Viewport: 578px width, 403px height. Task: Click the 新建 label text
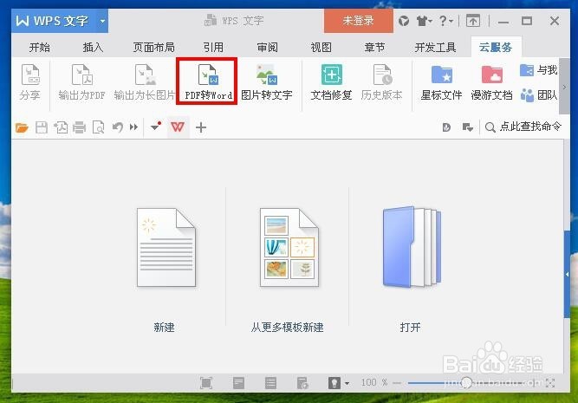click(164, 327)
